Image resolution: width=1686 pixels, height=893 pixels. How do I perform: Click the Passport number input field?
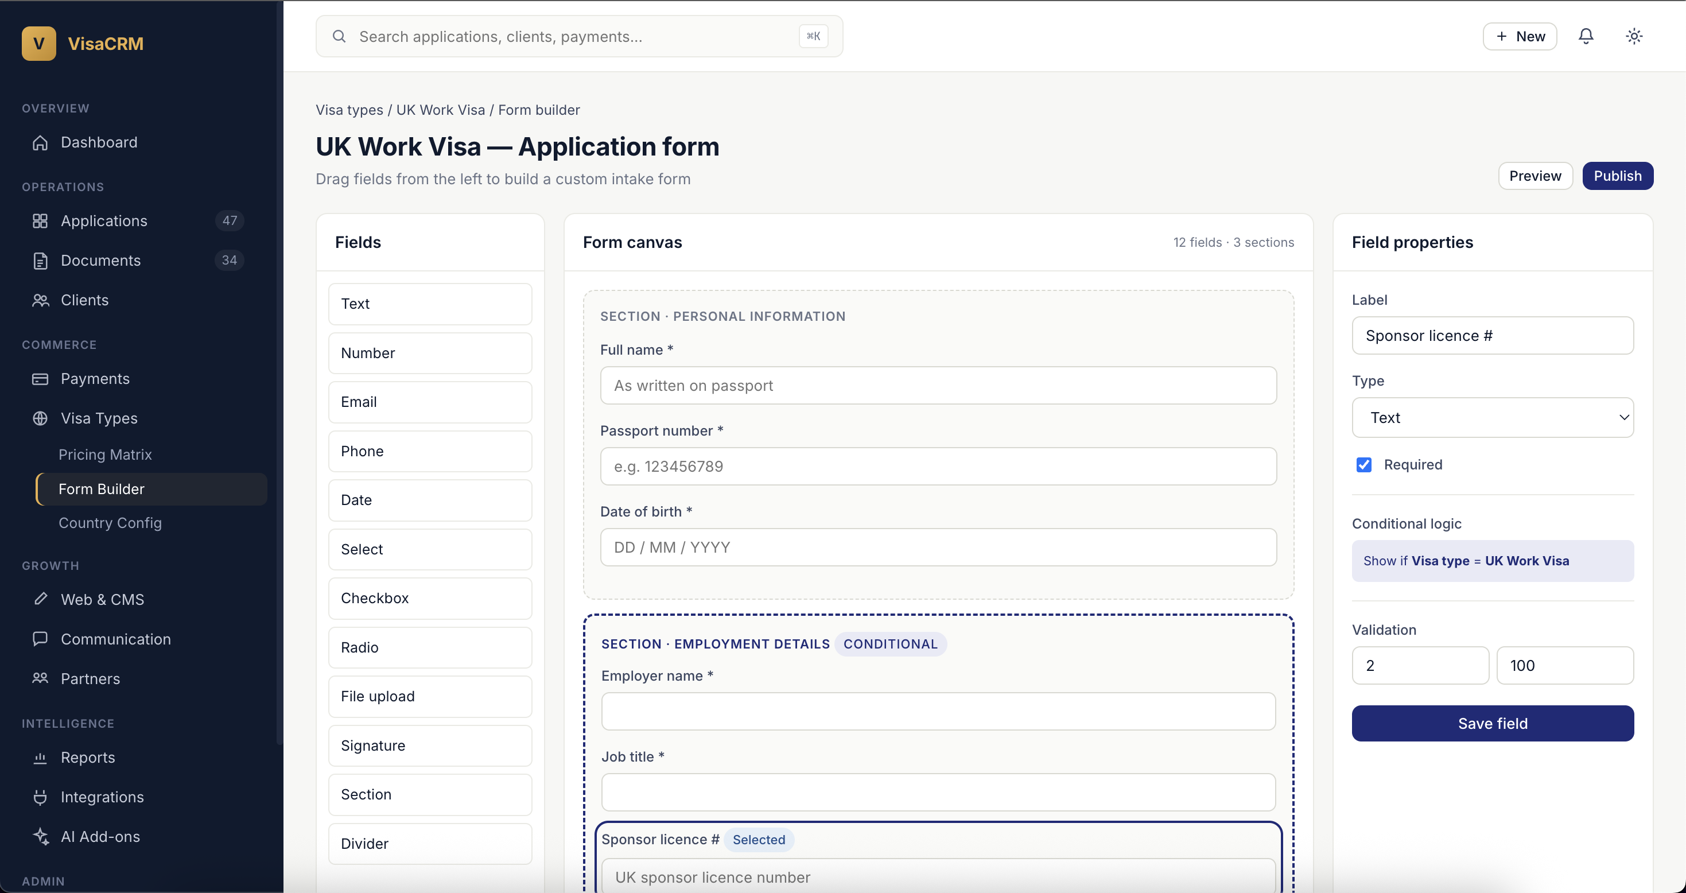[x=939, y=467]
